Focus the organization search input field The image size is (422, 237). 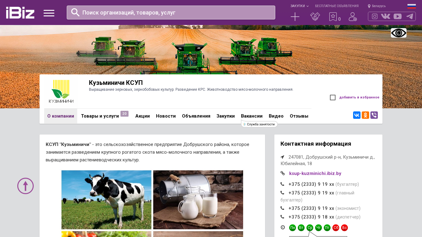[171, 13]
